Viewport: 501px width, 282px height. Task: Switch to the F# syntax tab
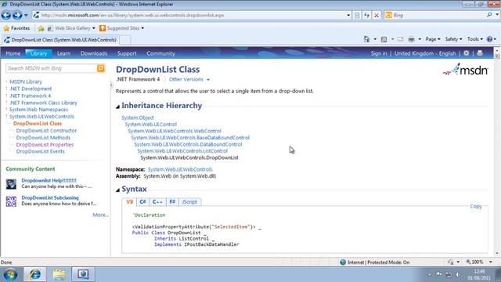(172, 202)
